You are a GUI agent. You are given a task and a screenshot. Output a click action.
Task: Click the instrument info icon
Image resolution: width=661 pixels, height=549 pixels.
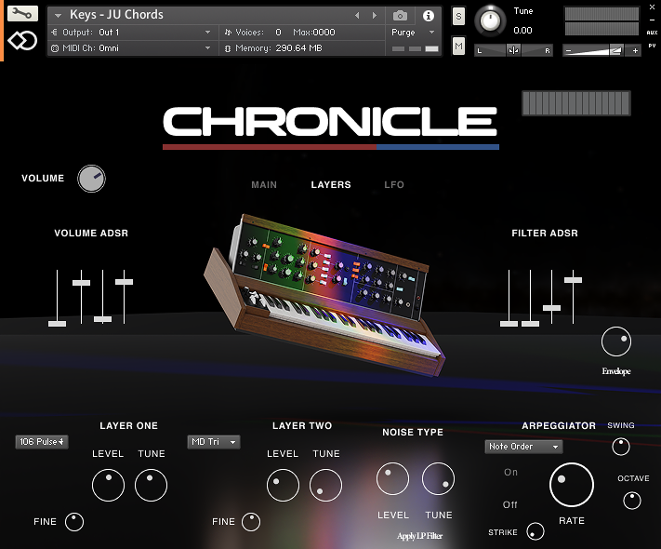pyautogui.click(x=428, y=16)
